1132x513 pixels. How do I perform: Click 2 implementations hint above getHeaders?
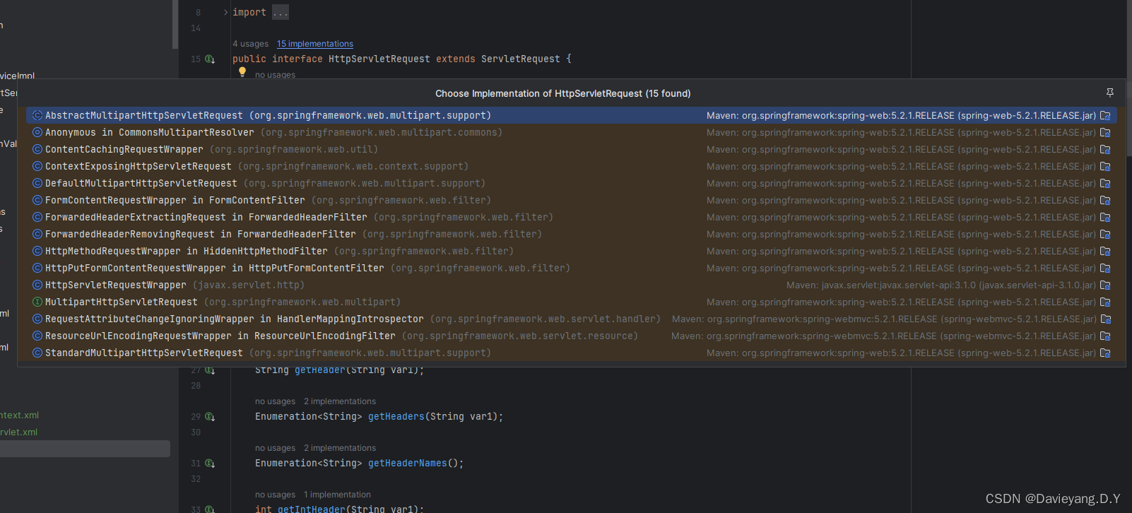[340, 401]
